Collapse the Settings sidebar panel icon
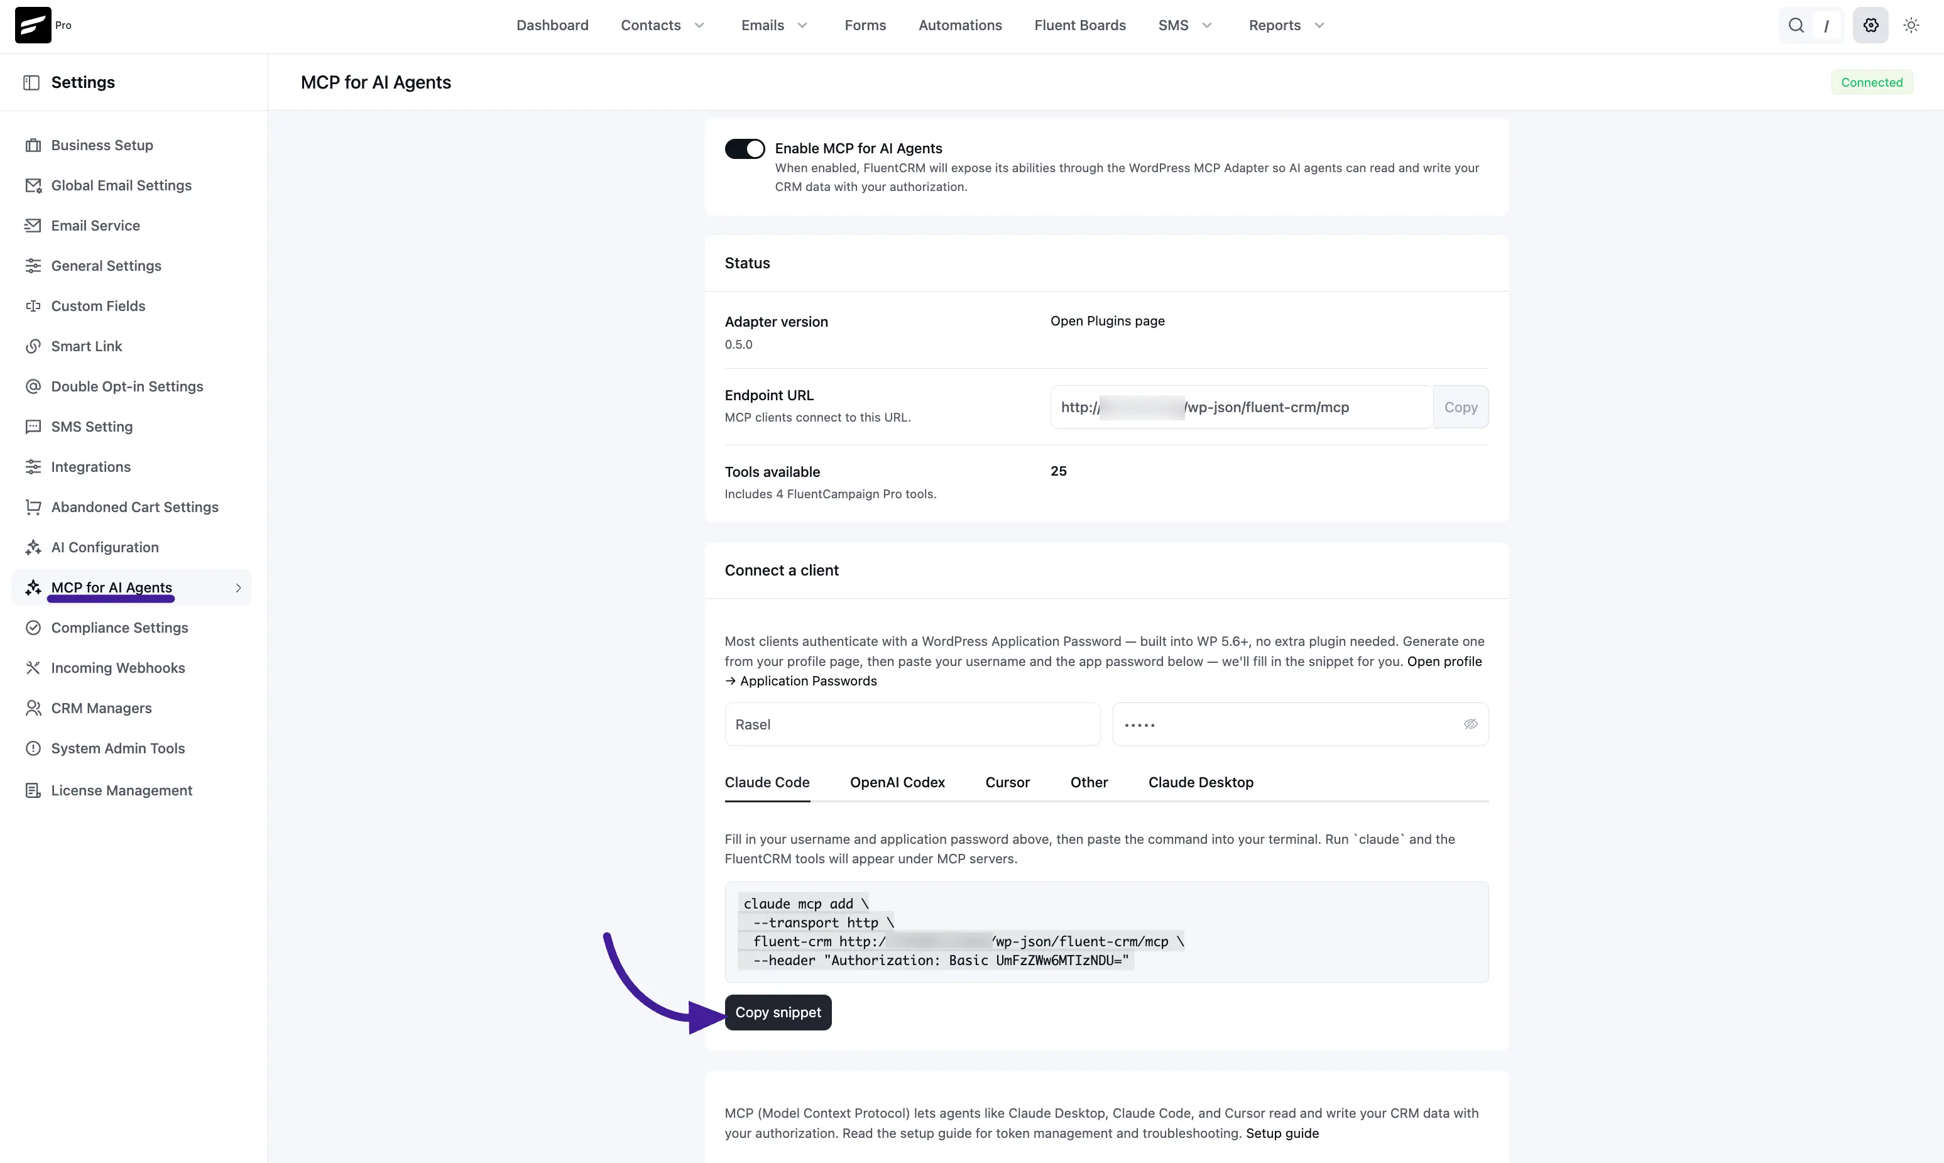Screen dimensions: 1944x1163 pyautogui.click(x=31, y=82)
